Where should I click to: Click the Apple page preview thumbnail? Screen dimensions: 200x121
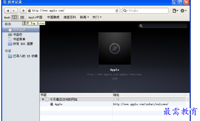click(115, 48)
